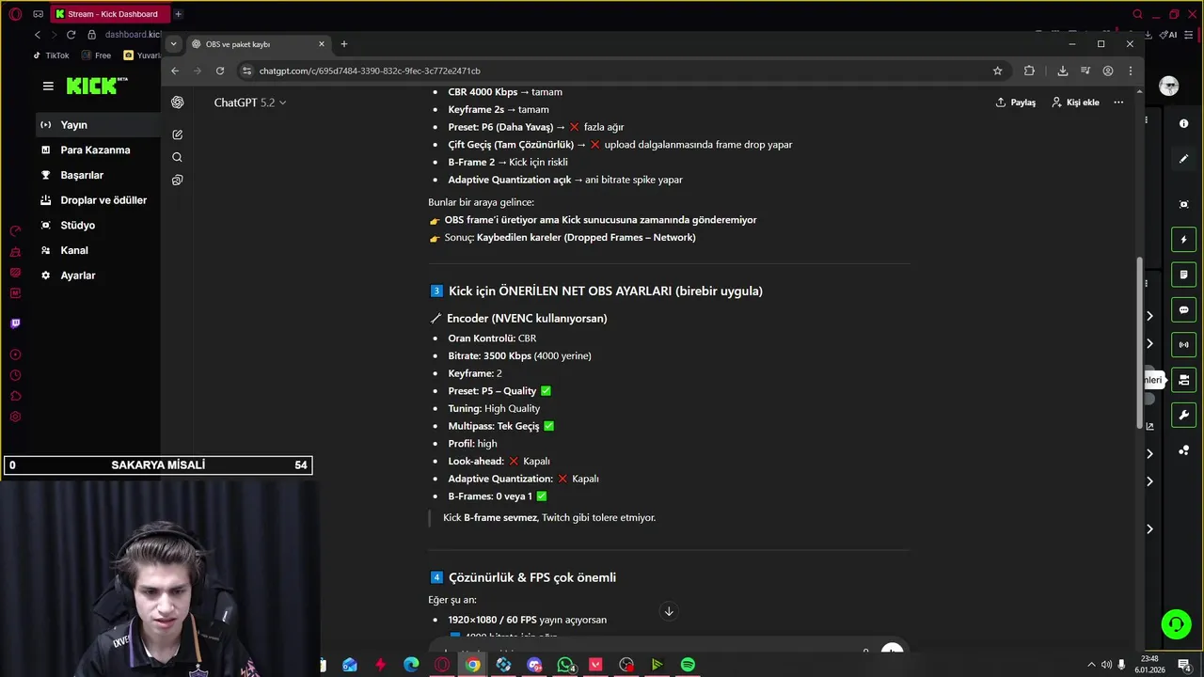The height and width of the screenshot is (677, 1204).
Task: Show hidden system tray icons
Action: click(1091, 665)
